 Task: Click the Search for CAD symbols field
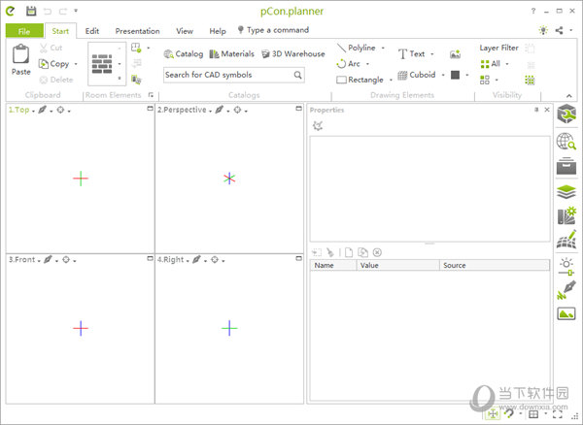pyautogui.click(x=234, y=75)
